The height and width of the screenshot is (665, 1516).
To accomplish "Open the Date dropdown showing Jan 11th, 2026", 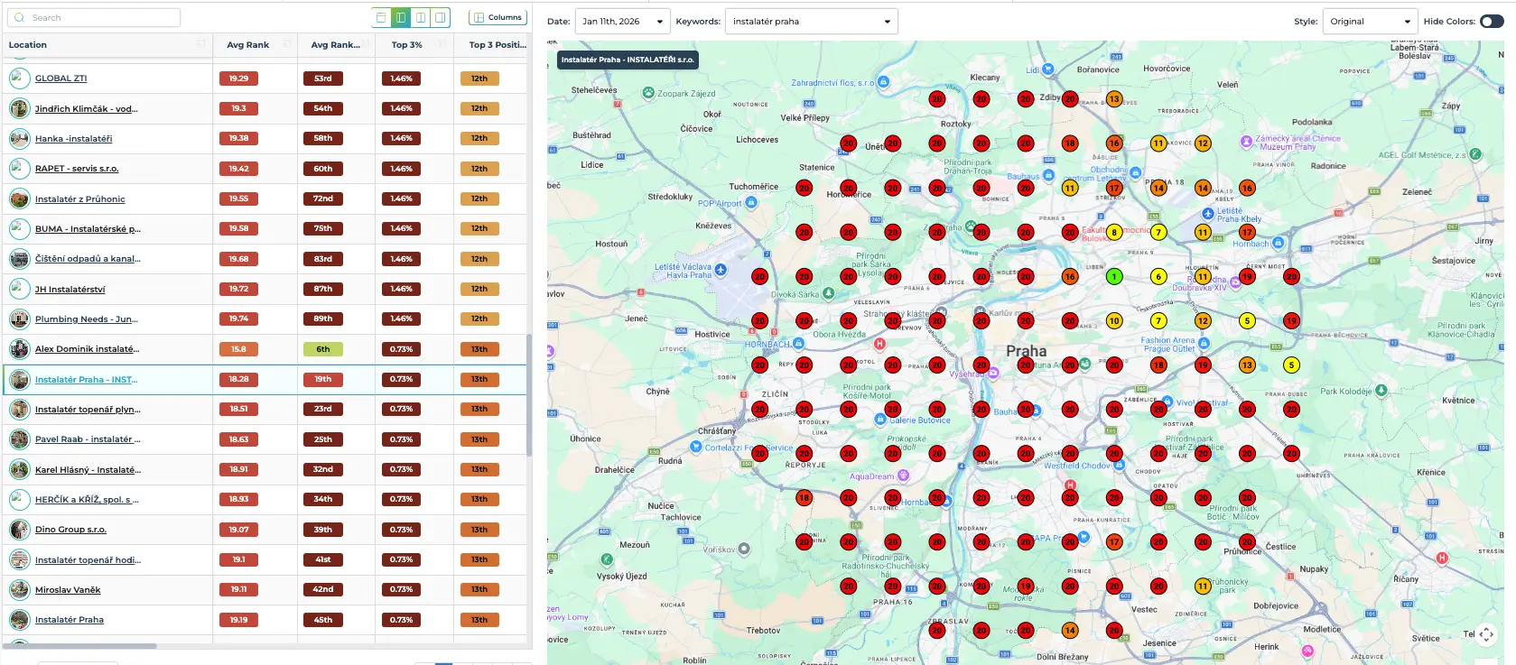I will coord(622,22).
